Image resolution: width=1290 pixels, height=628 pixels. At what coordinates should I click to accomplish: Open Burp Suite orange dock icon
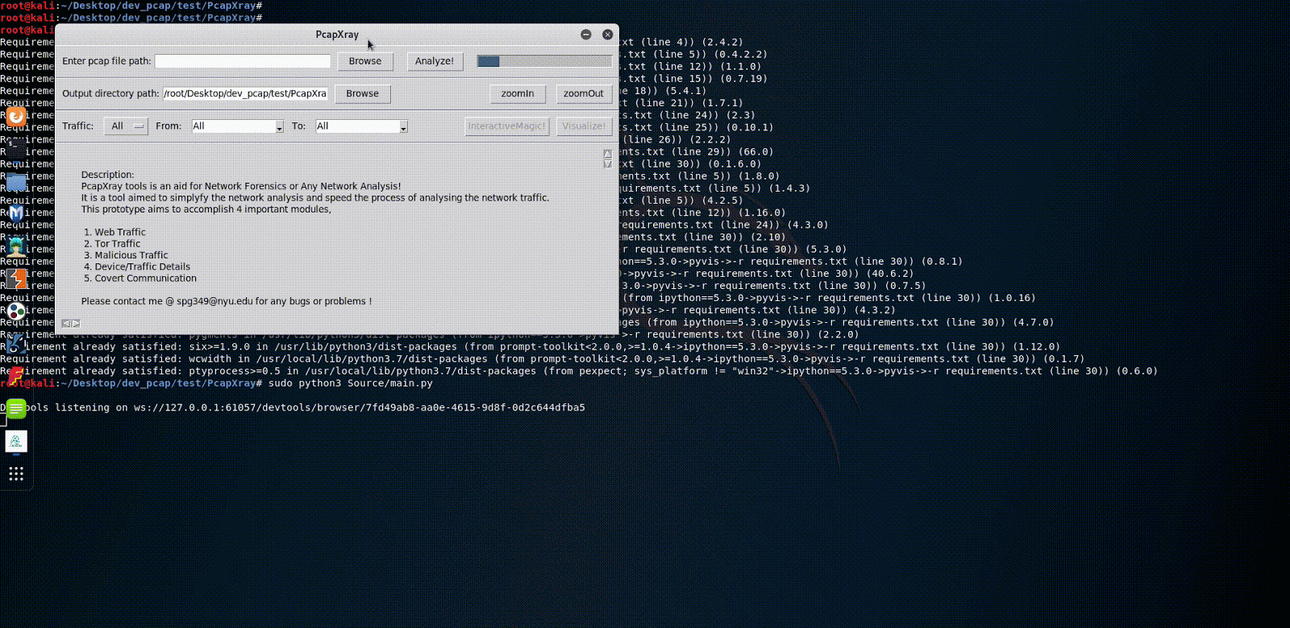(x=15, y=279)
